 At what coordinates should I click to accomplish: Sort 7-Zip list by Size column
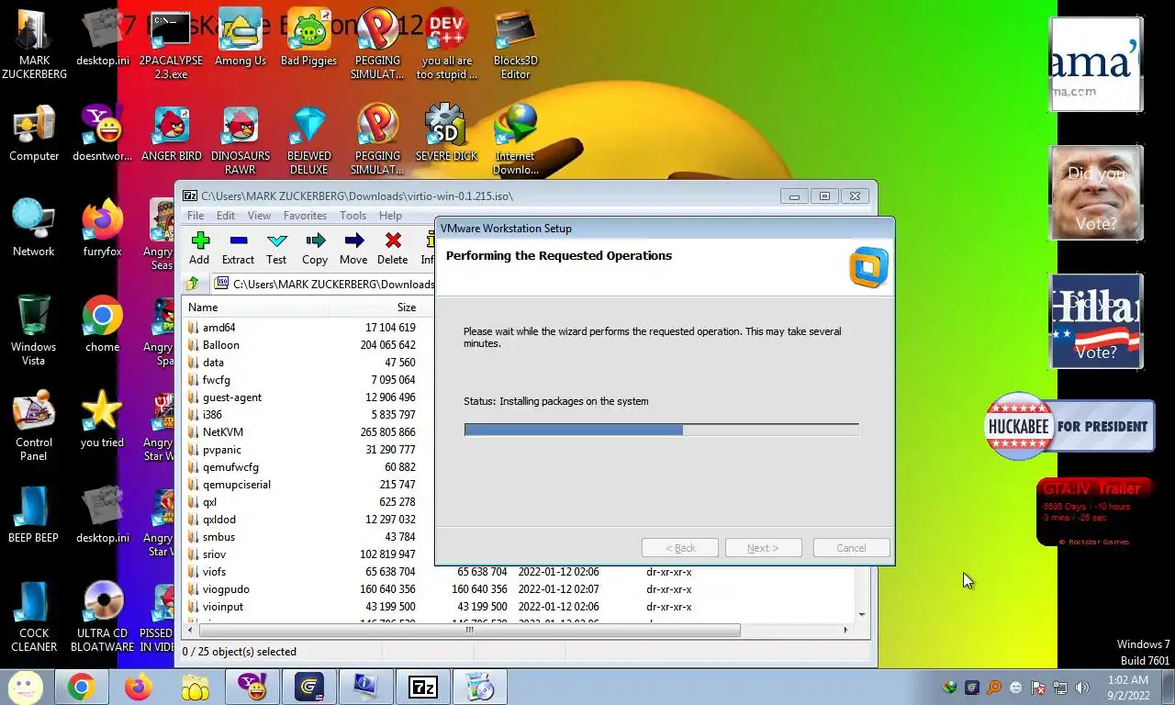376,308
